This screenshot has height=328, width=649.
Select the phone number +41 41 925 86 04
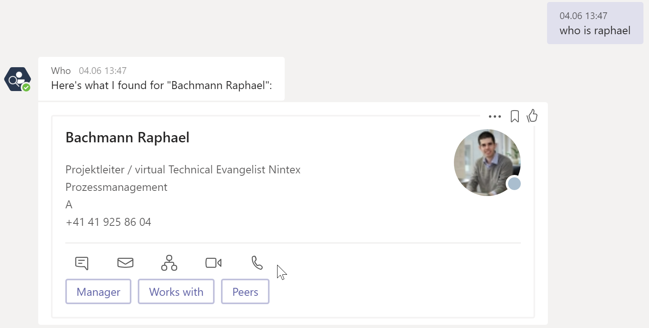[108, 222]
